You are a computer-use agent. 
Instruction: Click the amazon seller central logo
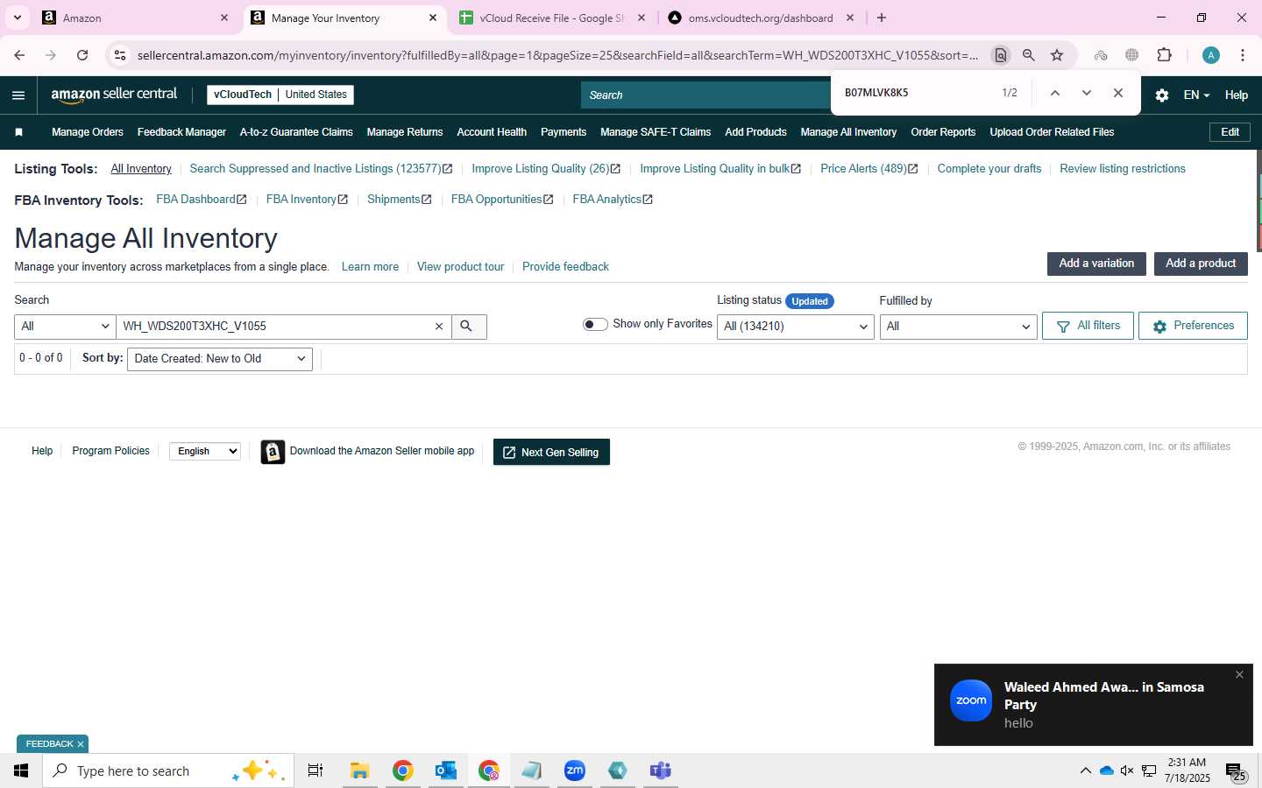(x=114, y=95)
